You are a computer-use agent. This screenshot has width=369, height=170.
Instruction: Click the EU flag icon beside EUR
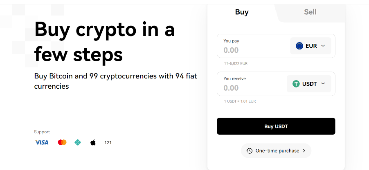click(x=299, y=46)
